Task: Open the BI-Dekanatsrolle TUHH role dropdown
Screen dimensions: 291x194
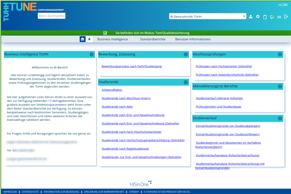Action: click(208, 16)
